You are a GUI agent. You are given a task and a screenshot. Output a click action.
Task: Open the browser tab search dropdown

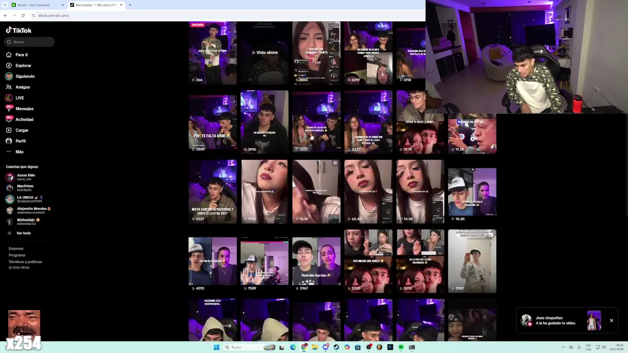(x=5, y=5)
